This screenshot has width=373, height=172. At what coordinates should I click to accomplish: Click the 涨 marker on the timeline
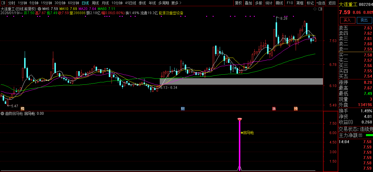[274, 109]
